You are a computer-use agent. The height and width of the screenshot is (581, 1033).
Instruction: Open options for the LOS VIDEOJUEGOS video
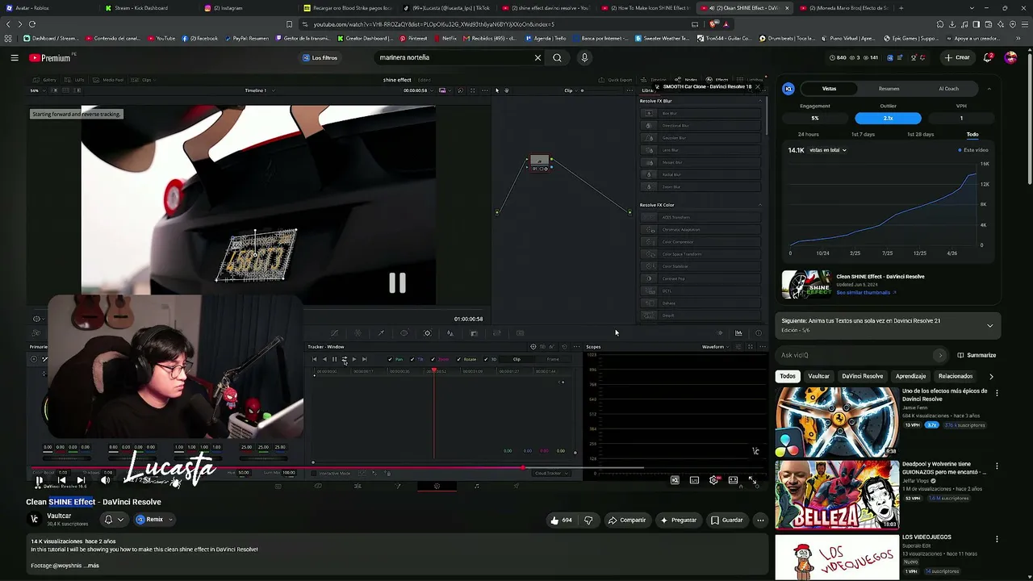point(997,538)
